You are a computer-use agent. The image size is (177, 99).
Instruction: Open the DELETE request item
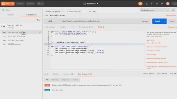pos(14,44)
